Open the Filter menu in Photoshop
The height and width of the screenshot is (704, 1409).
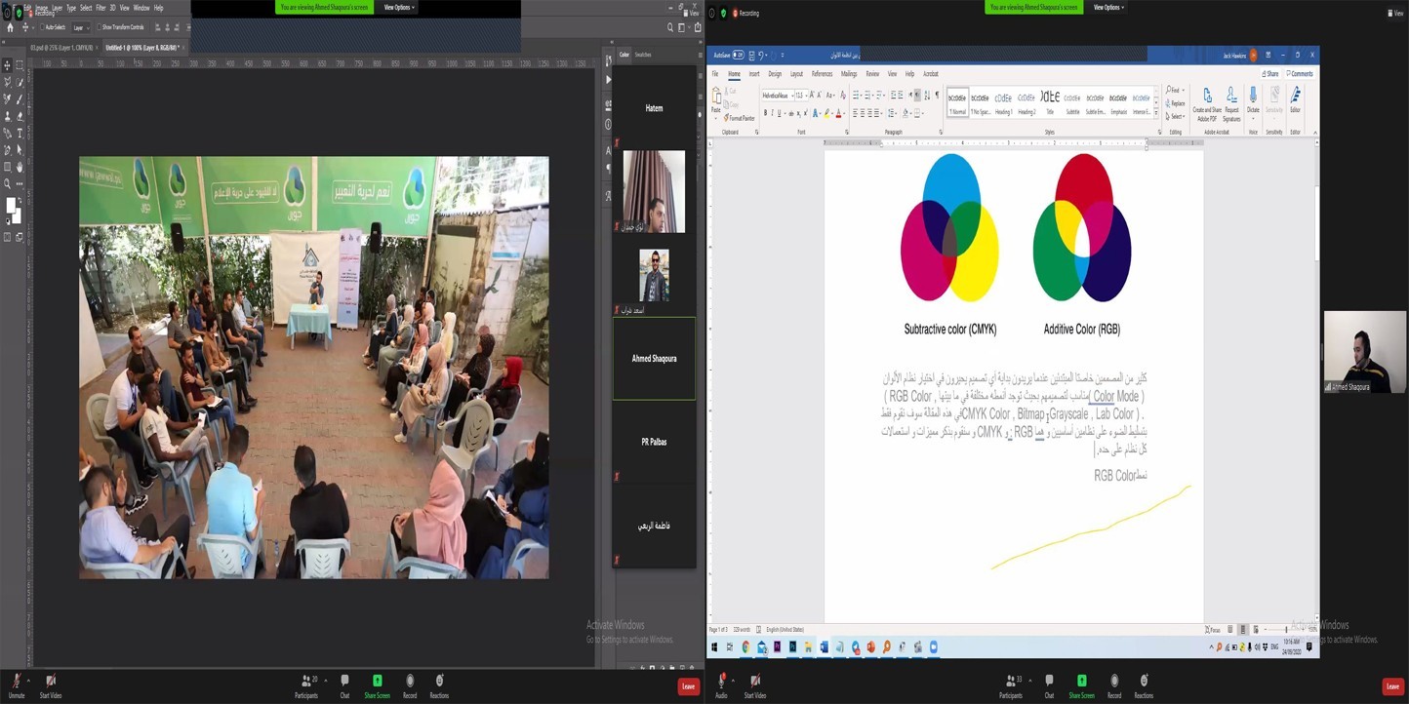point(101,8)
